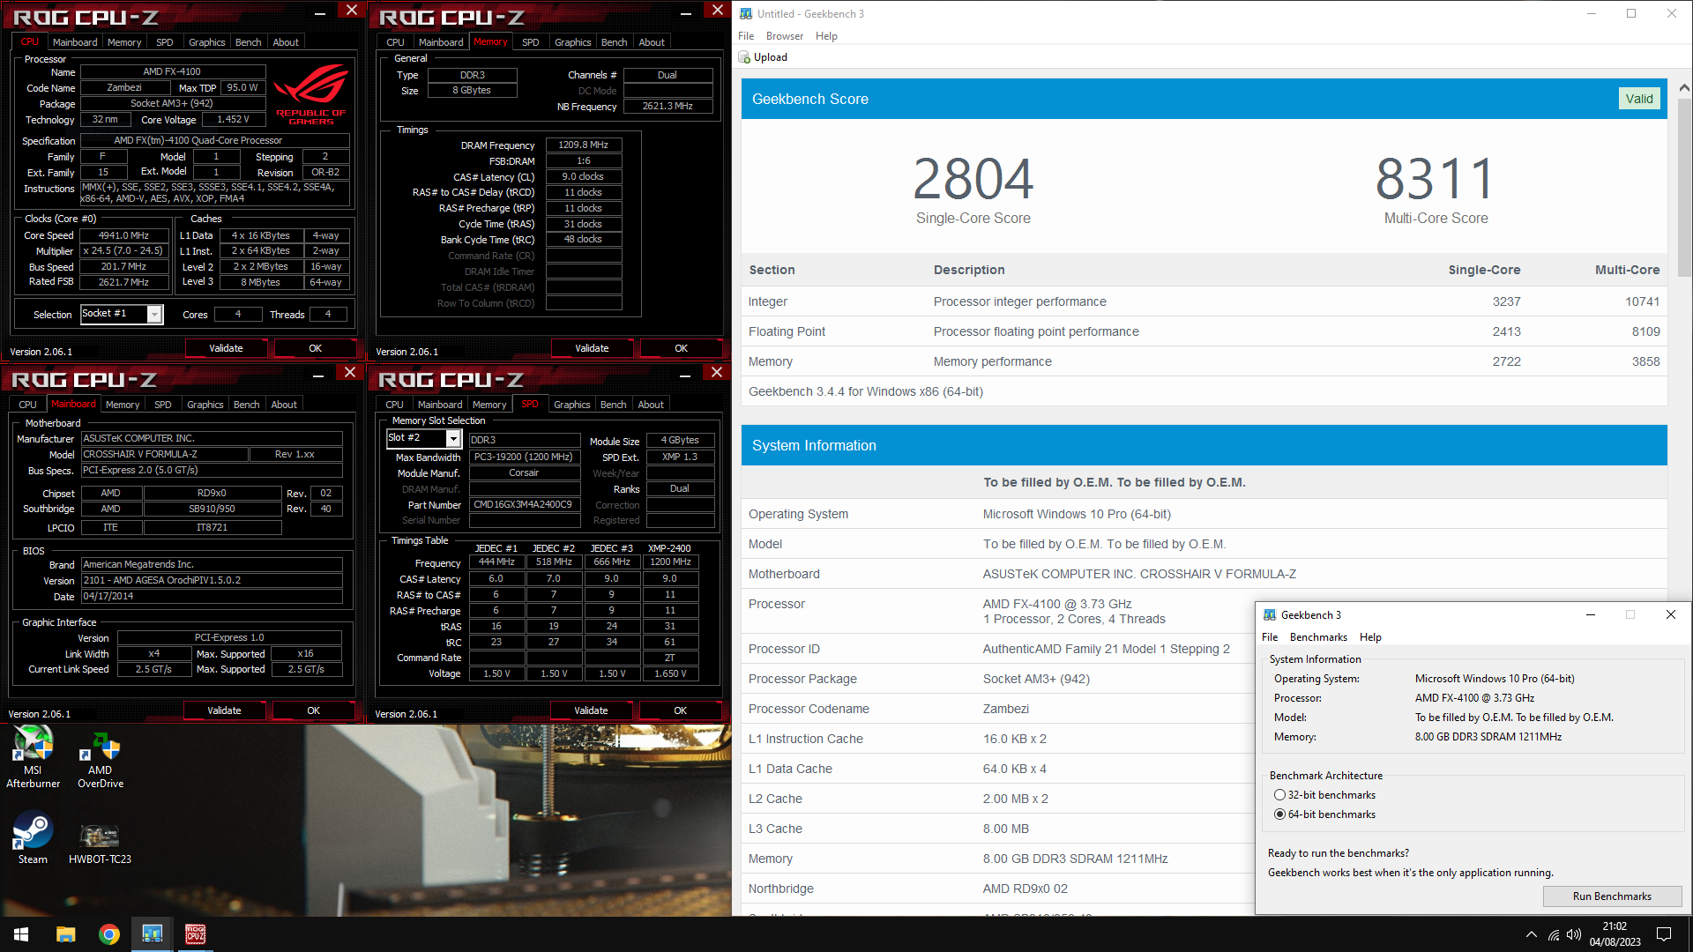Click Part Number CMD16GX3M4A2400C9
The width and height of the screenshot is (1693, 952).
click(x=524, y=505)
